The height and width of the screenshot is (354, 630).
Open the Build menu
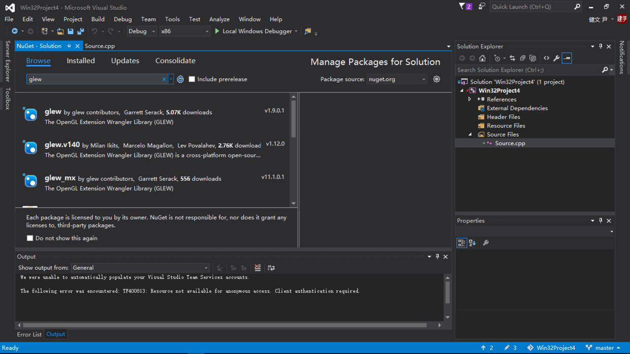click(98, 19)
